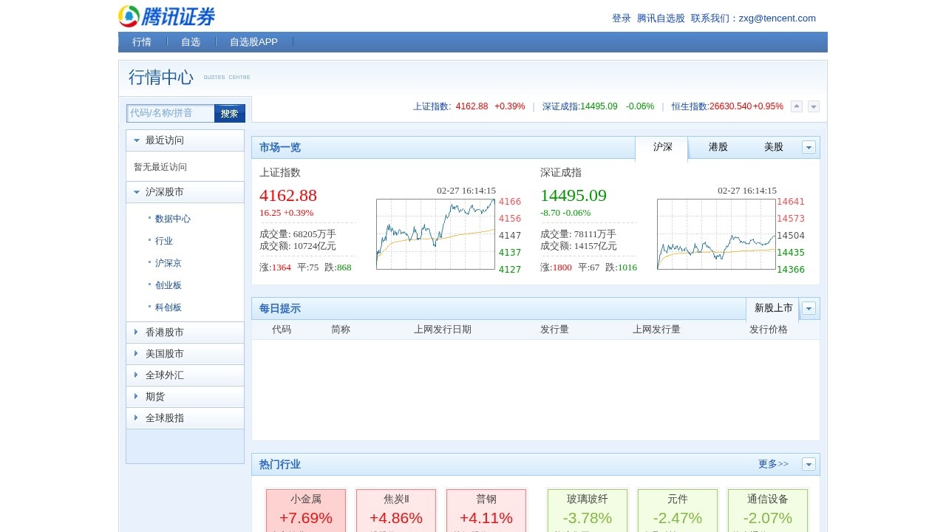Collapse the 每日提示 panel arrow

point(809,309)
